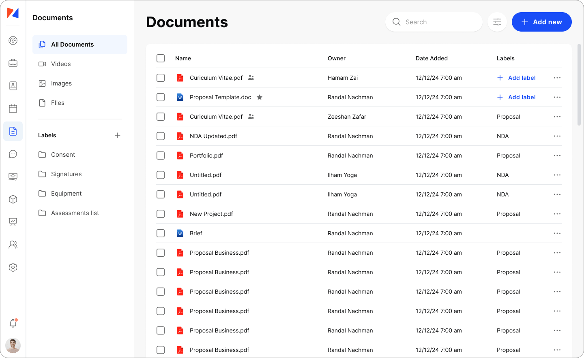Image resolution: width=584 pixels, height=358 pixels.
Task: Check the checkbox for NDA Updated.pdf
Action: (x=160, y=136)
